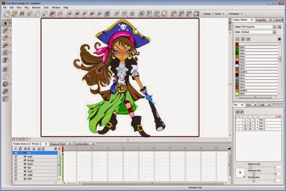Choose the red Eraser tool
Screen dimensions: 286x191
click(5, 45)
